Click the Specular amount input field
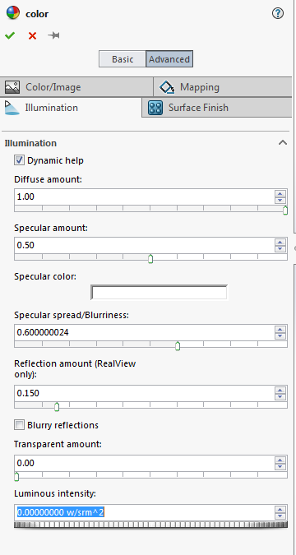The image size is (296, 555). (145, 245)
